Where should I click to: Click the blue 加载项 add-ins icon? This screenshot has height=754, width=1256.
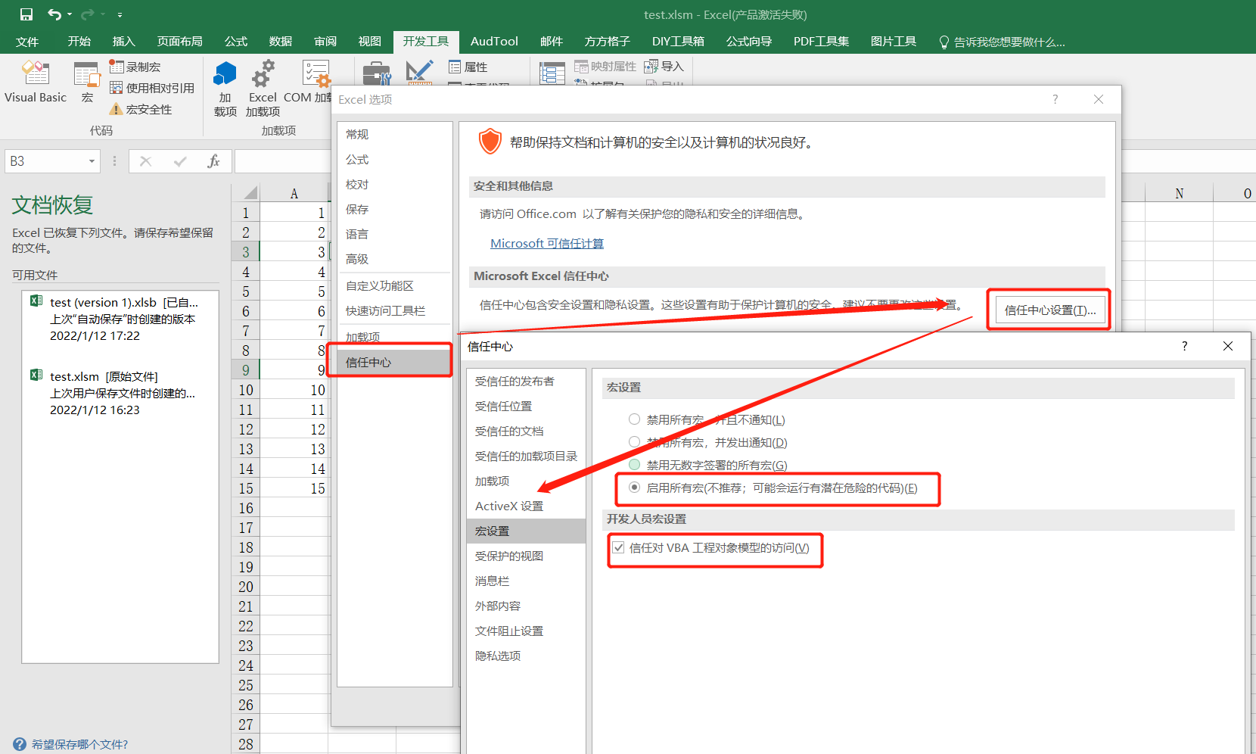(225, 74)
